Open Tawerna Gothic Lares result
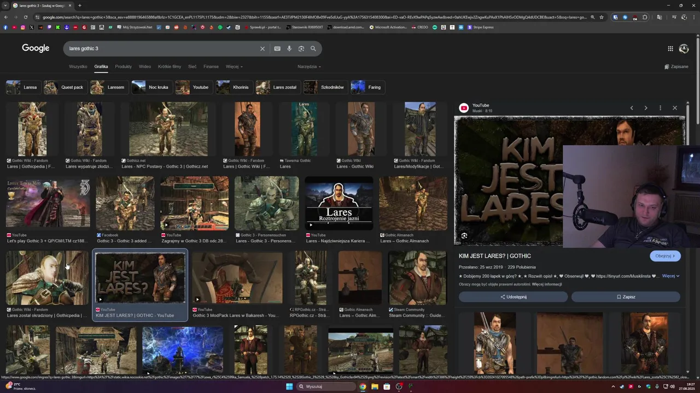 (x=304, y=129)
